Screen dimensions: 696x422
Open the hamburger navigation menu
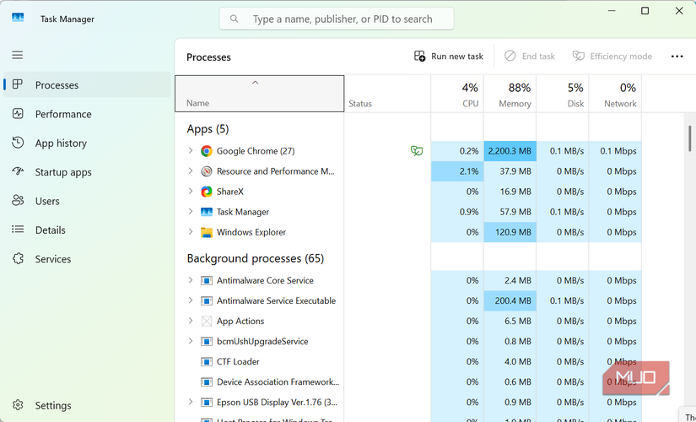[x=18, y=55]
